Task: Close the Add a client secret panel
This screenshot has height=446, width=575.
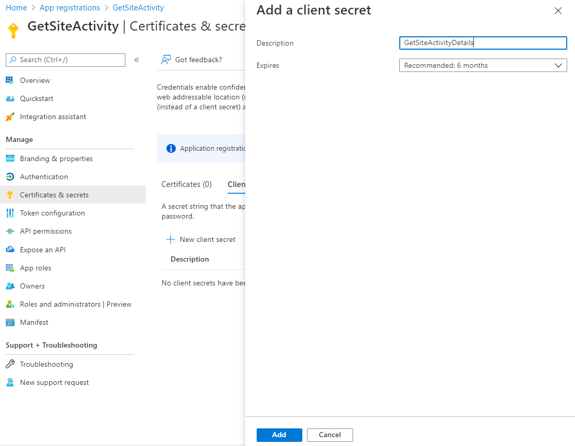Action: point(558,11)
